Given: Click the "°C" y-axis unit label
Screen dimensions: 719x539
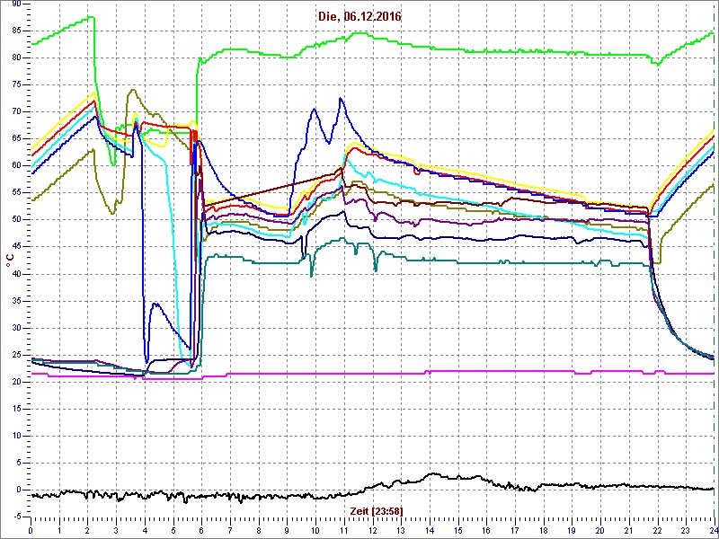Looking at the screenshot, I should click(9, 261).
